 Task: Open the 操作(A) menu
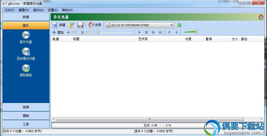(x=38, y=10)
